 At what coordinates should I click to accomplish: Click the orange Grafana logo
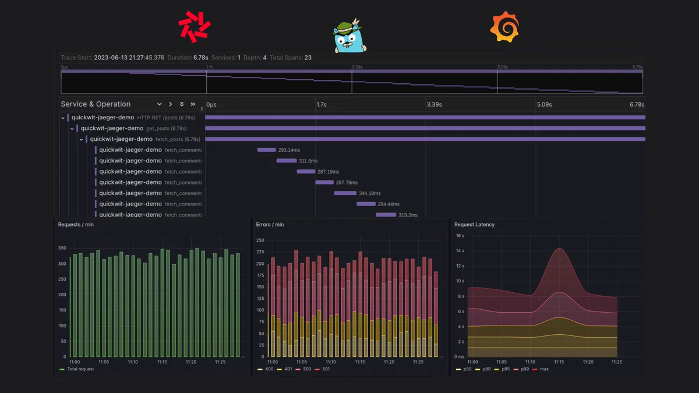[504, 27]
